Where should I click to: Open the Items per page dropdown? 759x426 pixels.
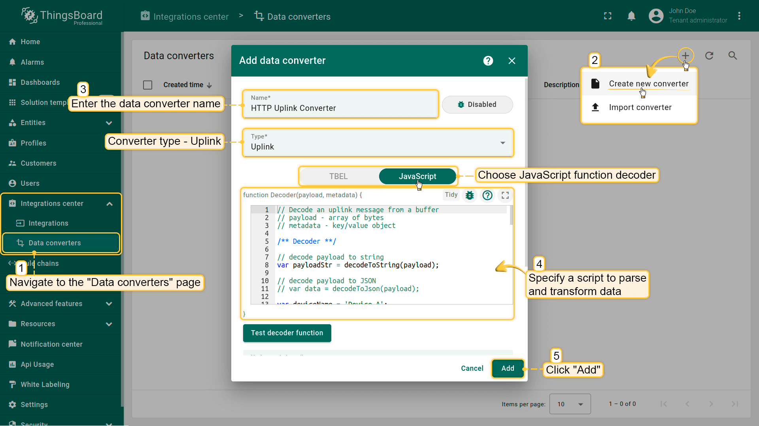[570, 404]
